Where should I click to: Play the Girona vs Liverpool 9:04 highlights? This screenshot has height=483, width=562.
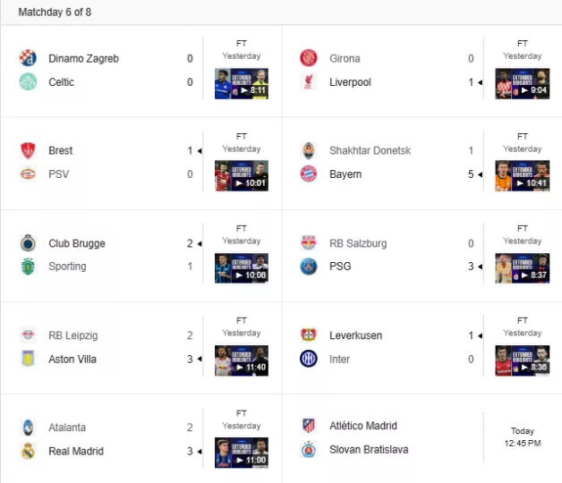tap(523, 83)
